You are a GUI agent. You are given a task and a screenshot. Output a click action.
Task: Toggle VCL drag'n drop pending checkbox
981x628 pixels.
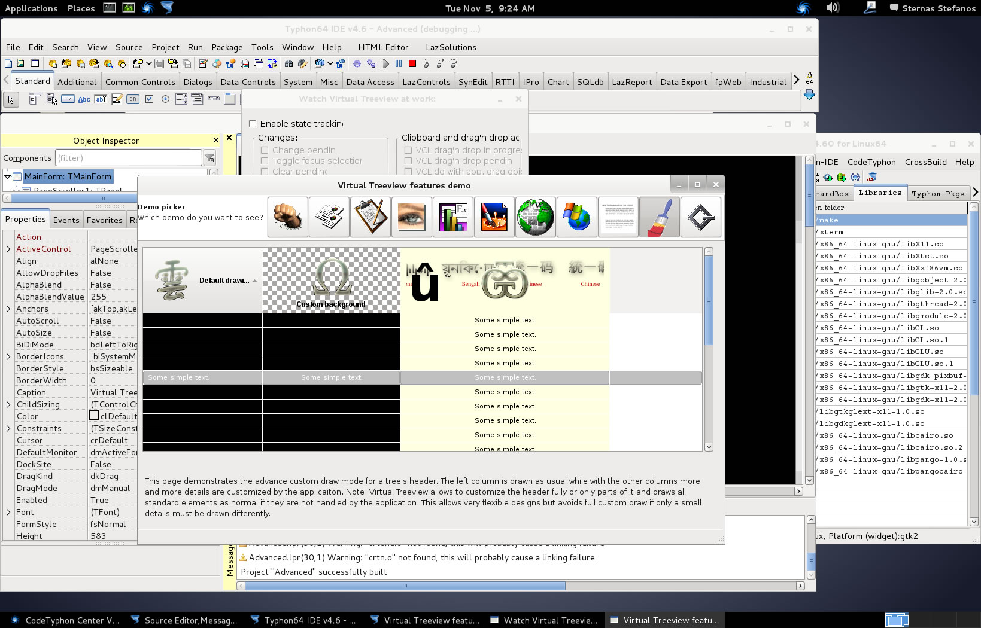[x=408, y=161]
